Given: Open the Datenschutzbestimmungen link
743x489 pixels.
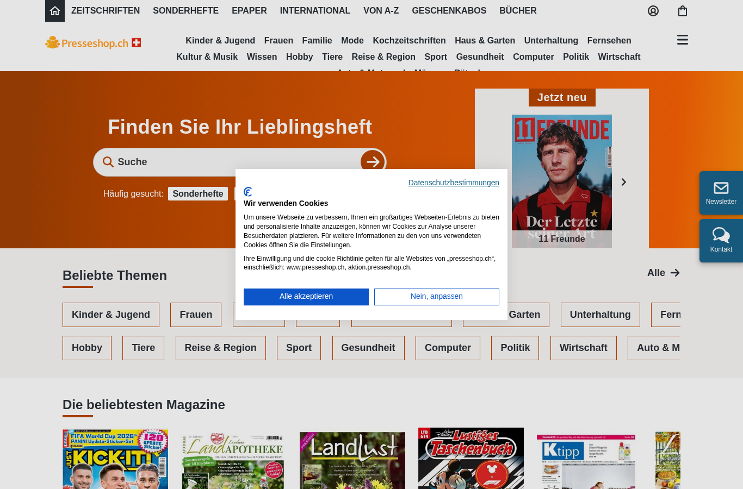Looking at the screenshot, I should [454, 183].
